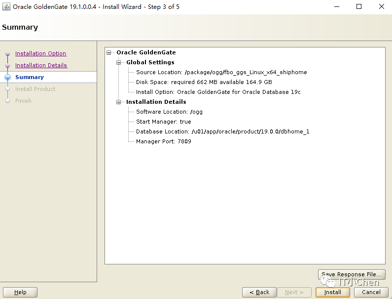This screenshot has height=299, width=392.
Task: Maximize the Install Wizard window
Action: point(359,6)
